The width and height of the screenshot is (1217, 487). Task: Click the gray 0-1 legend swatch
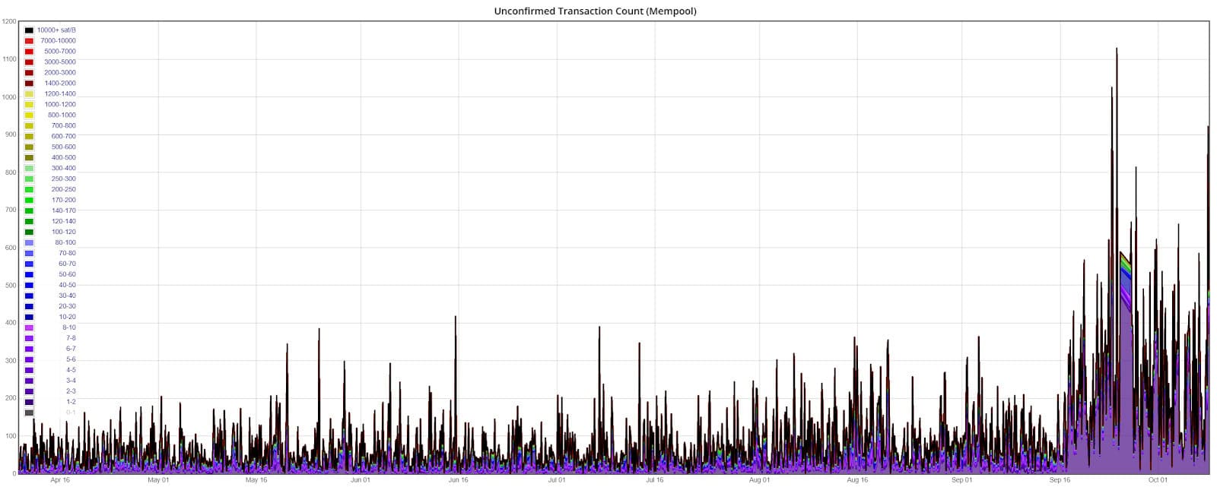click(x=29, y=413)
